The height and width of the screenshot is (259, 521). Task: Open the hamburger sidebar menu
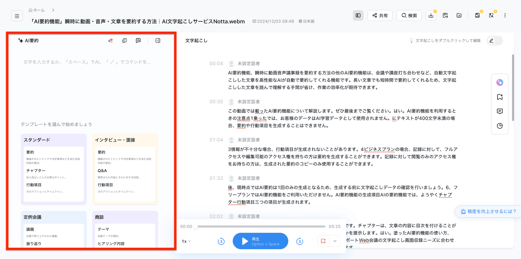point(17,16)
